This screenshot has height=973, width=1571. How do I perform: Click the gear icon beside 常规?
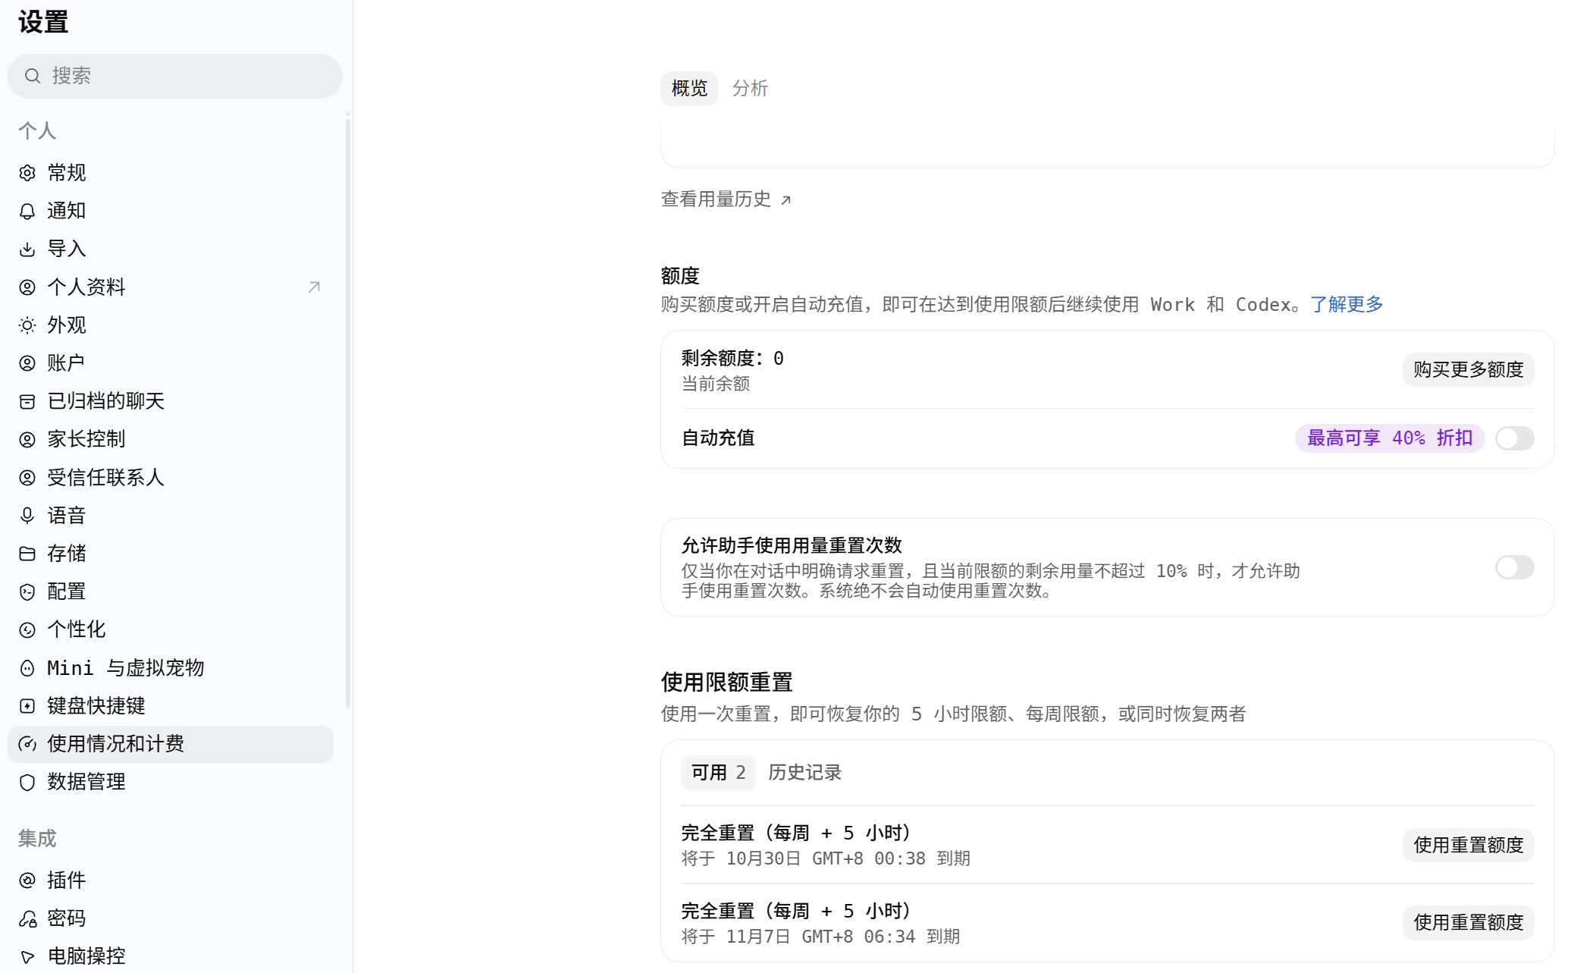(x=27, y=173)
